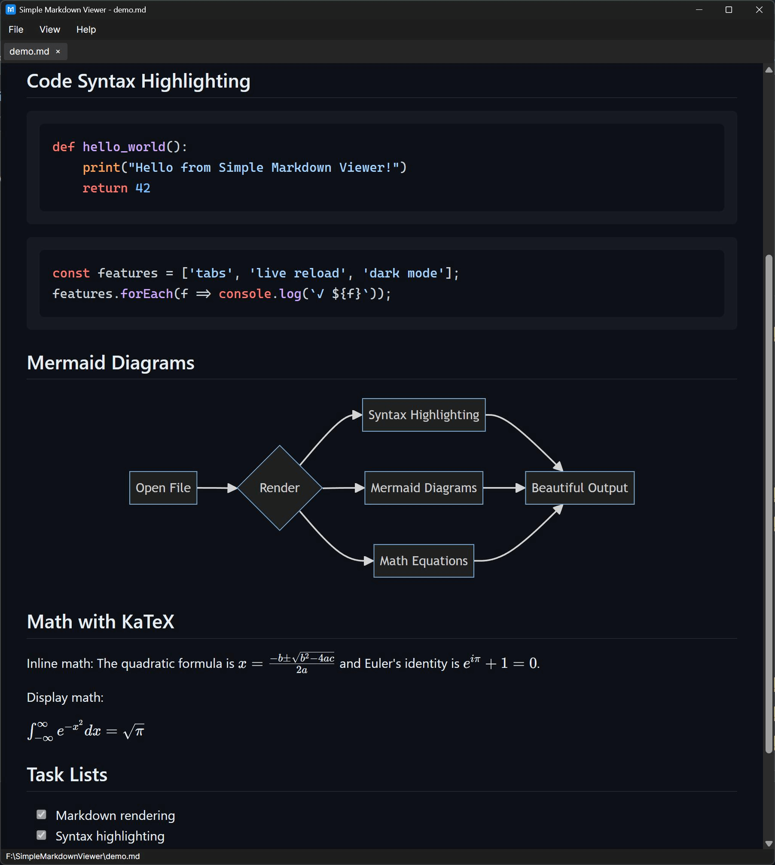Viewport: 775px width, 865px height.
Task: Click the def hello_world() code line
Action: (120, 147)
